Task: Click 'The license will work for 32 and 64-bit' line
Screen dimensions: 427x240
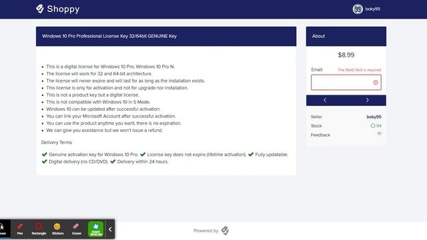Action: 99,74
